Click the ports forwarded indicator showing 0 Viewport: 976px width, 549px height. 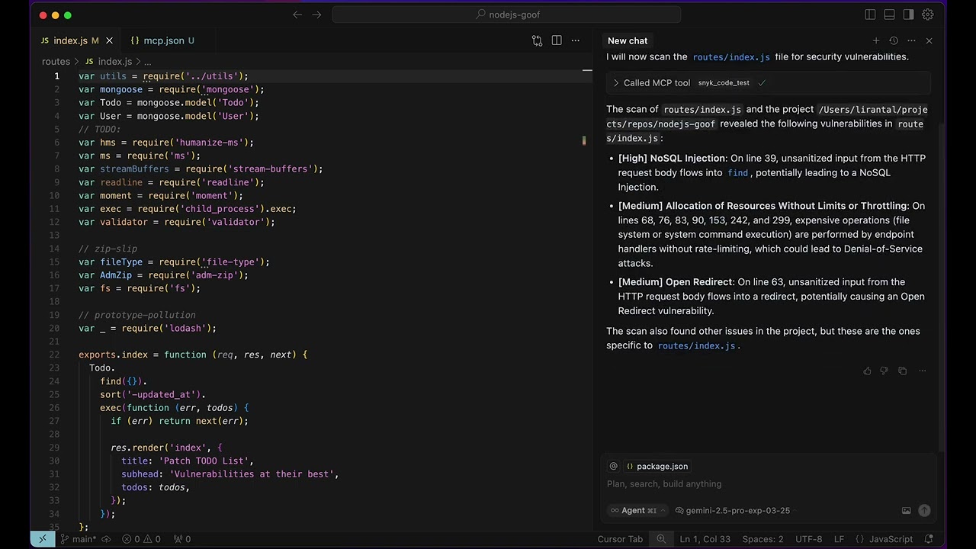tap(182, 539)
